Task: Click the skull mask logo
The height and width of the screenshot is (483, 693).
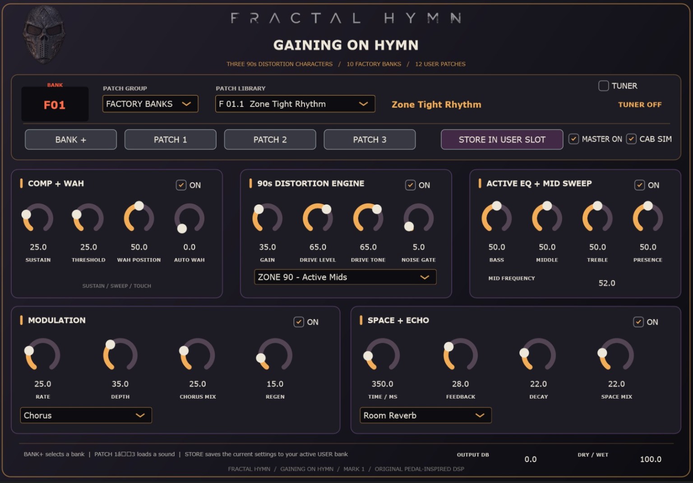Action: [x=44, y=34]
